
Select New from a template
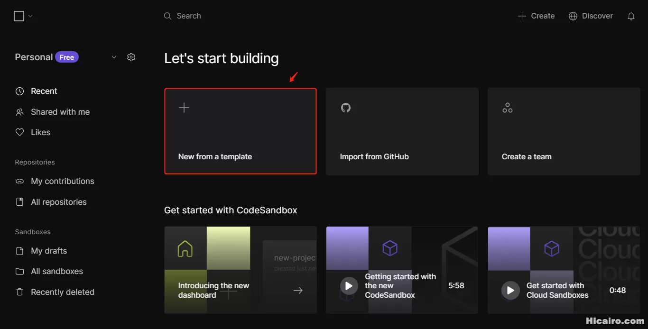coord(240,131)
